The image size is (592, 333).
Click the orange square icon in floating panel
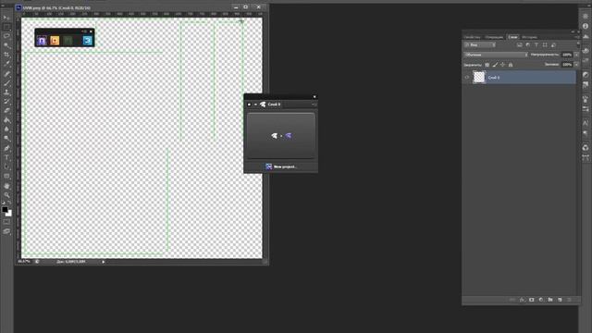[55, 41]
